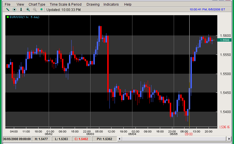
Task: Click the 1.5588 current price tag
Action: point(225,40)
